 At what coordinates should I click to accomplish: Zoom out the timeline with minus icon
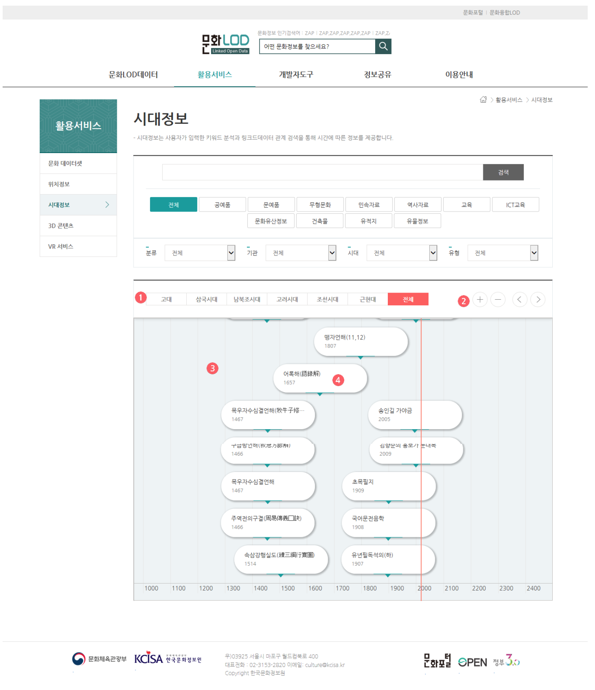click(x=498, y=300)
